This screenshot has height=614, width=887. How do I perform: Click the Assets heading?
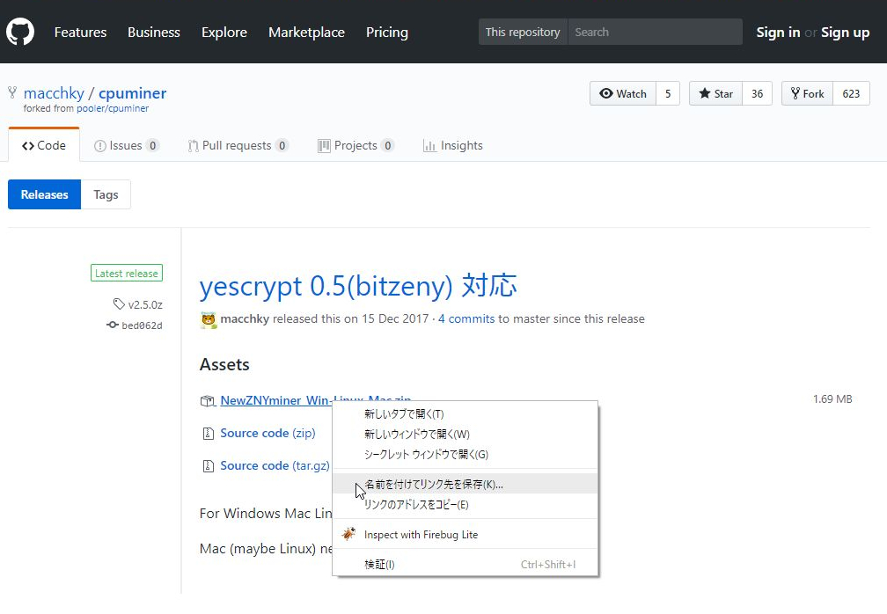224,365
